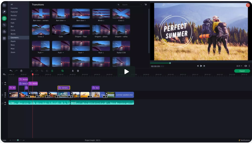This screenshot has width=252, height=143.
Task: Toggle video track visibility eye
Action: coord(5,93)
